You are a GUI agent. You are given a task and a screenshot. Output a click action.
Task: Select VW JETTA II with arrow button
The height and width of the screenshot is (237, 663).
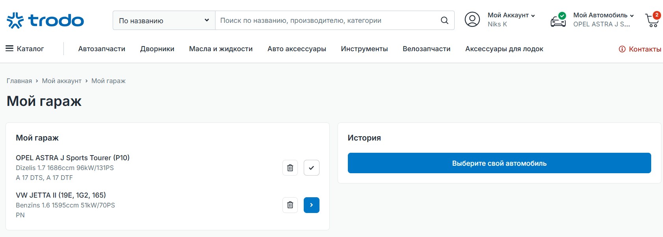pyautogui.click(x=311, y=205)
